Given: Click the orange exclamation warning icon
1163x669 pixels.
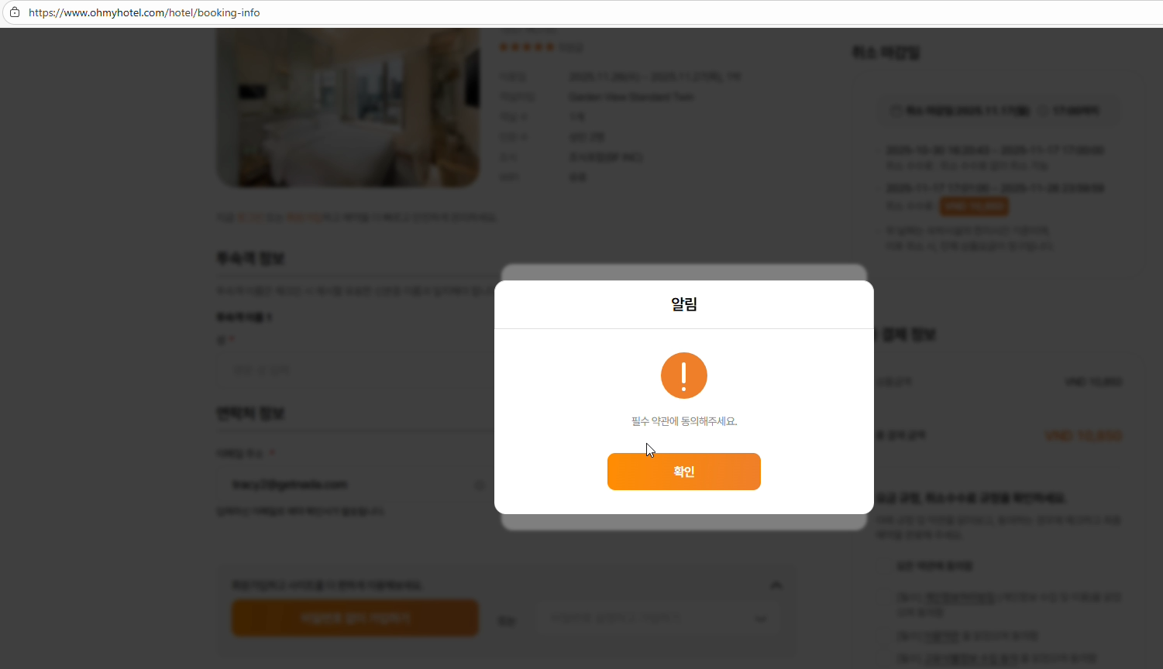Looking at the screenshot, I should point(683,376).
